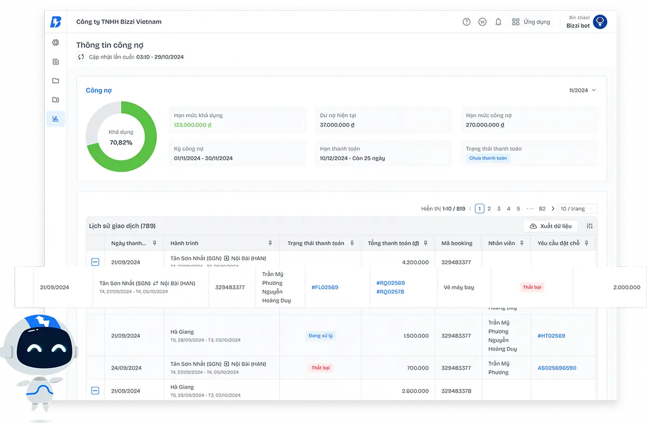Pin the Trạng thái thanh toán column
The width and height of the screenshot is (647, 424).
pyautogui.click(x=352, y=244)
